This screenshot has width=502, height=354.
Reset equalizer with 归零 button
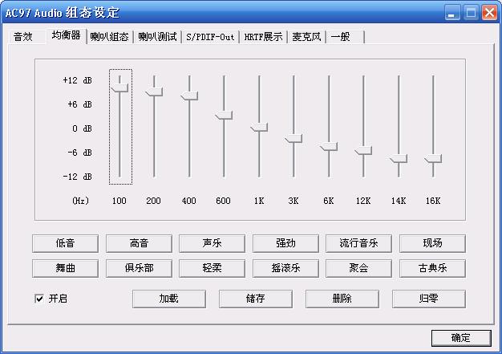pos(429,299)
